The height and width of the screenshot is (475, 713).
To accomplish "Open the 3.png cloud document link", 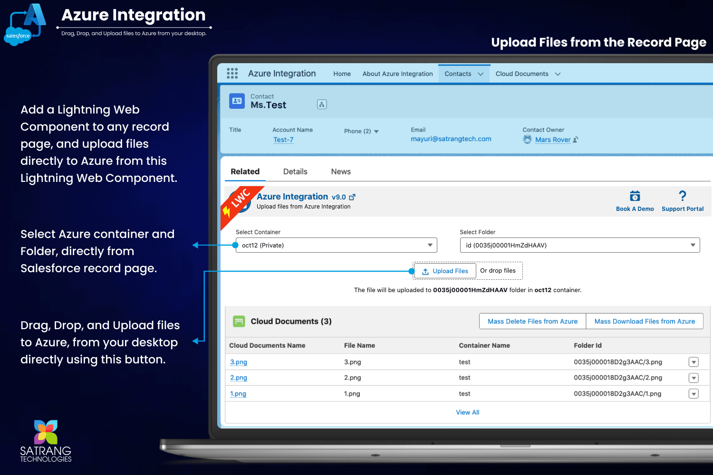I will pyautogui.click(x=239, y=362).
